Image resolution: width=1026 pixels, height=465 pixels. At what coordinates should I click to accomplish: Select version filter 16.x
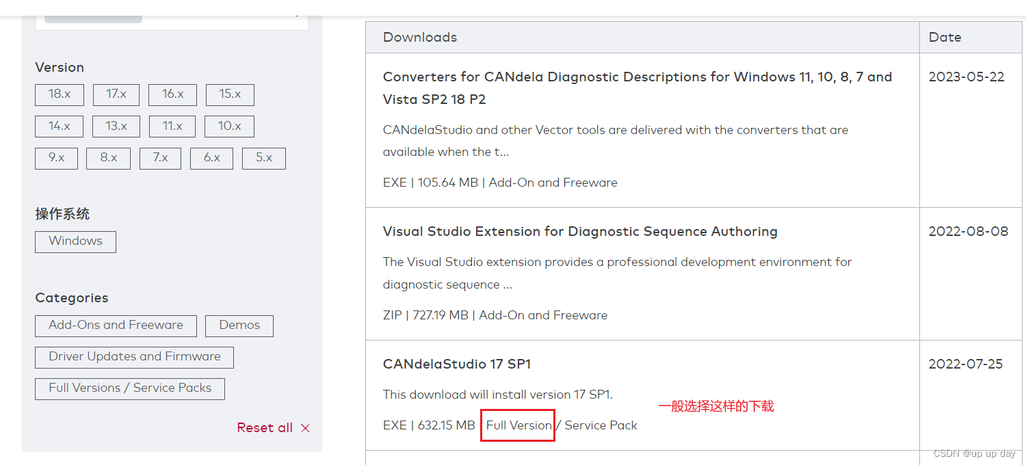click(x=172, y=94)
